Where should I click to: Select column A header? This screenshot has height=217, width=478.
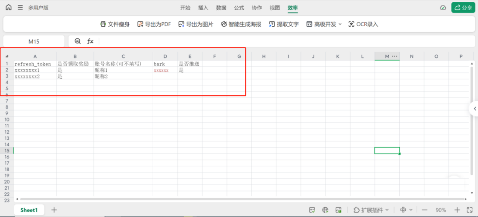(35, 56)
